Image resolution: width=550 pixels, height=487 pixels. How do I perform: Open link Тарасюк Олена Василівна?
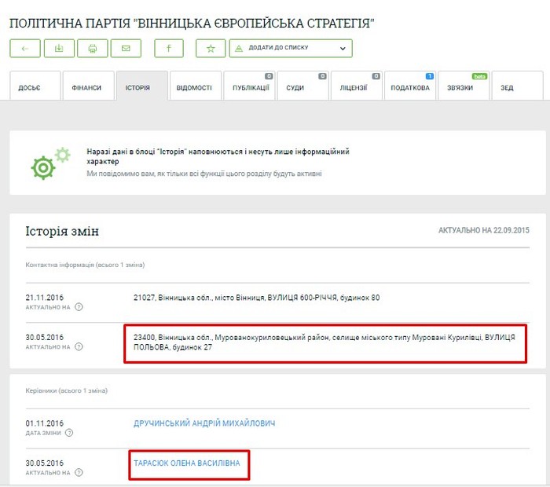tap(187, 463)
